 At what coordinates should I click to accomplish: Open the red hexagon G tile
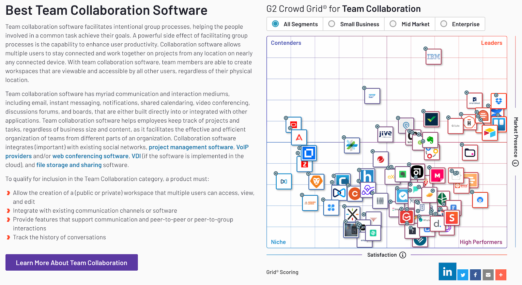407,217
